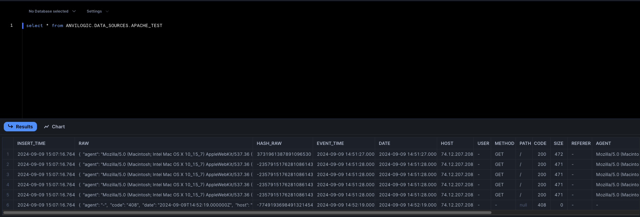Expand the Settings dropdown menu
Screen dimensions: 640x217
tap(97, 11)
